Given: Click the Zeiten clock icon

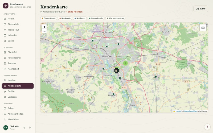Looking at the screenshot, I should click(x=5, y=108).
